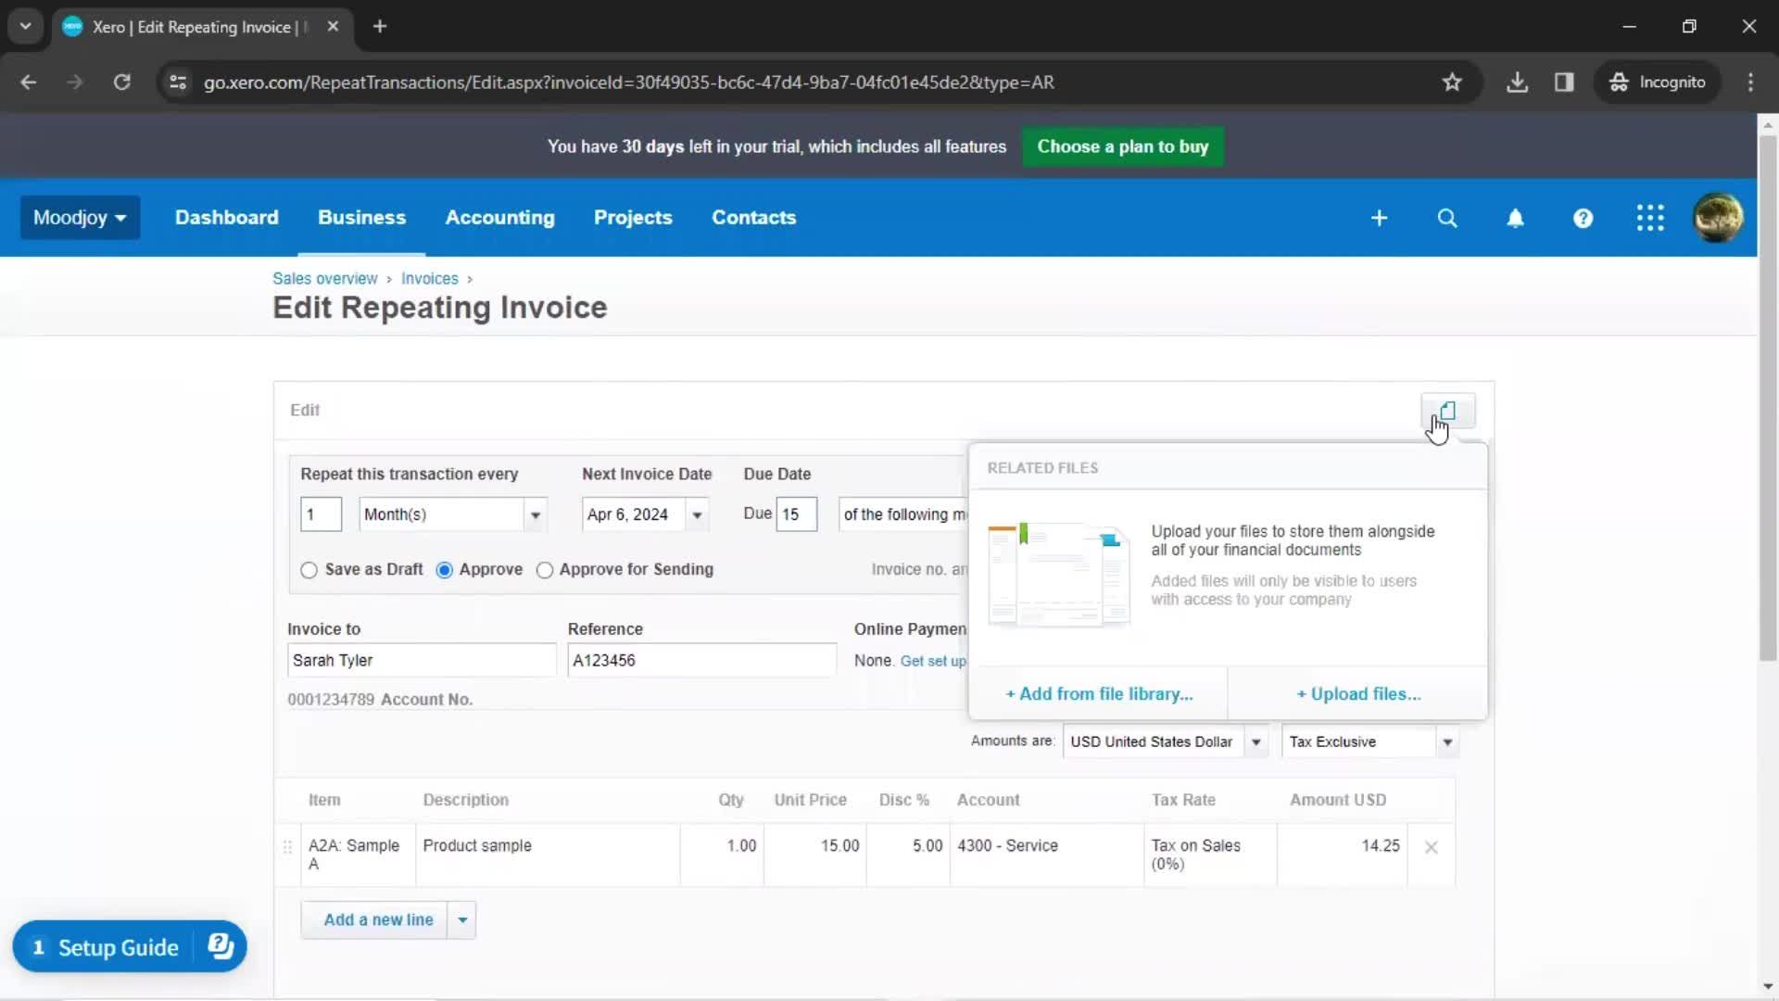Click A2A: Sample A item cell

tap(359, 855)
